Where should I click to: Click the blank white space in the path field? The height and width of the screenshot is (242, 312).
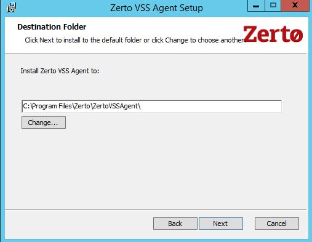click(211, 107)
